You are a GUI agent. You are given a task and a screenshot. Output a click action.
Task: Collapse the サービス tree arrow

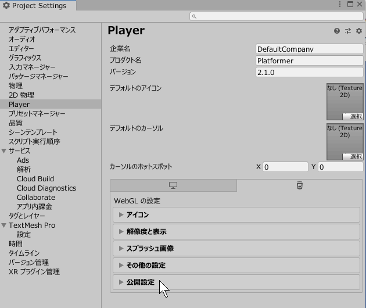point(3,151)
